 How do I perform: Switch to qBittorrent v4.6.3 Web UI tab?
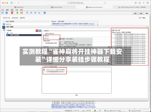pyautogui.click(x=94, y=7)
